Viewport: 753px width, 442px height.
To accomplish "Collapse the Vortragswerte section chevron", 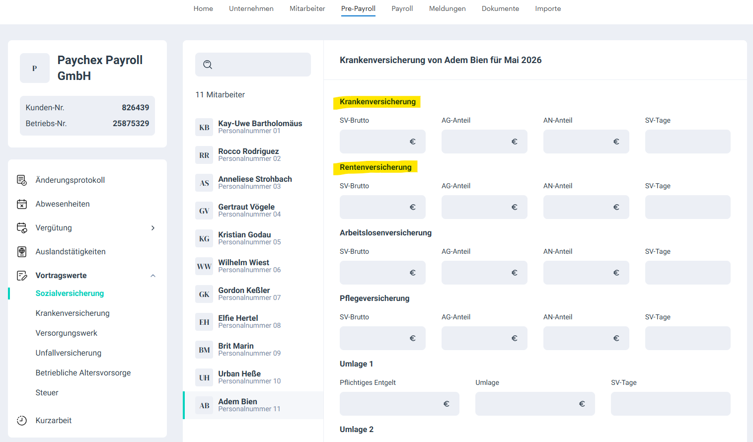I will (x=153, y=276).
